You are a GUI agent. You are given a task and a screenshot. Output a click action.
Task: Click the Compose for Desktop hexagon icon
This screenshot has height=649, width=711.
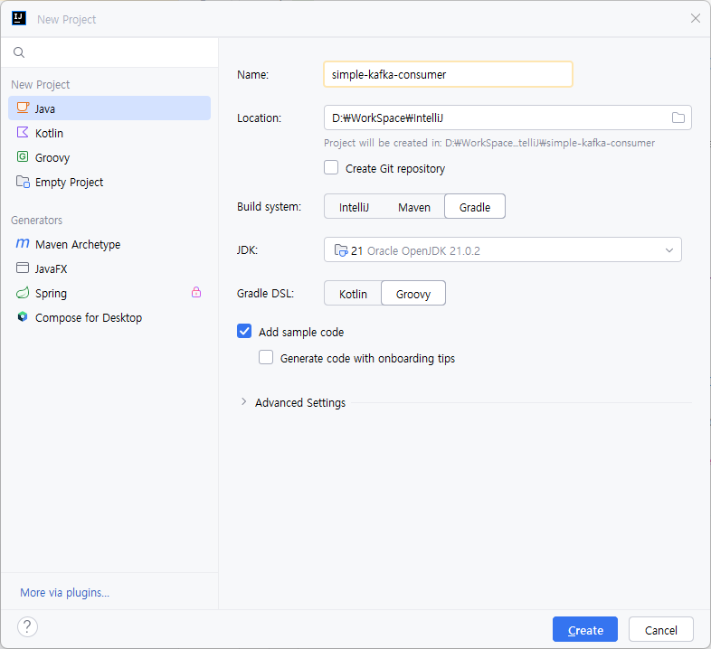pyautogui.click(x=23, y=316)
